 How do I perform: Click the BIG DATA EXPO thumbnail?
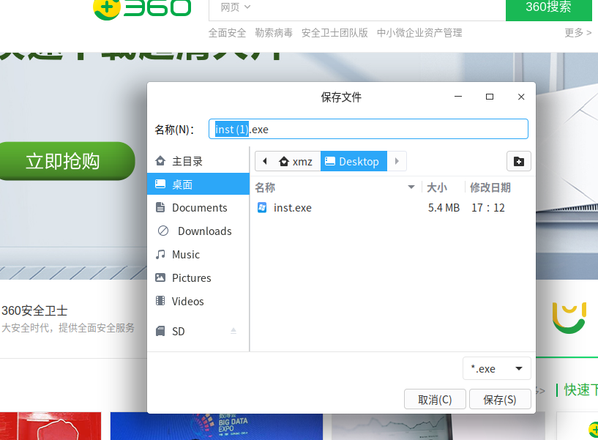coord(216,426)
